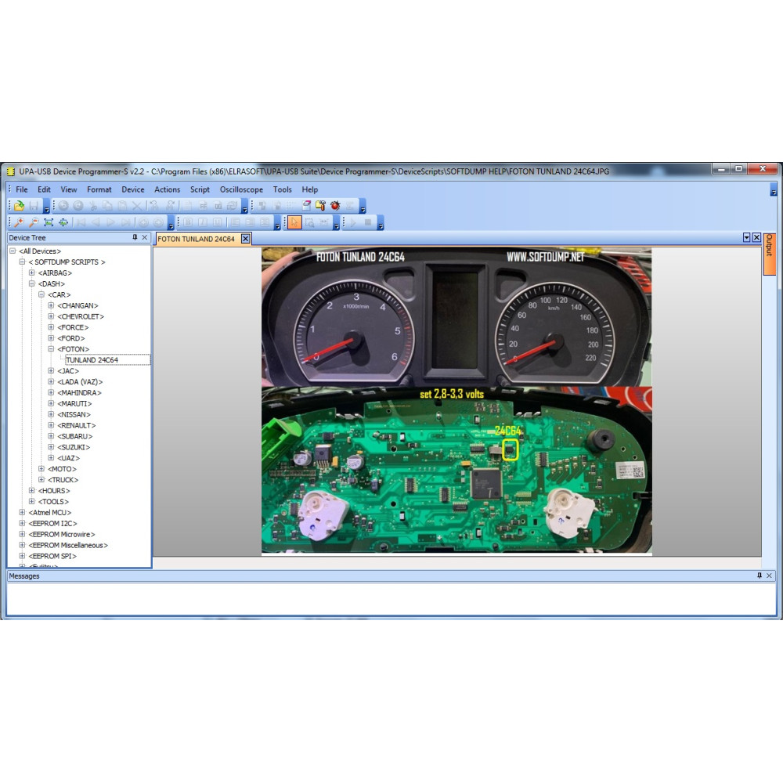
Task: Expand the <AIRBAG> tree node
Action: (x=31, y=273)
